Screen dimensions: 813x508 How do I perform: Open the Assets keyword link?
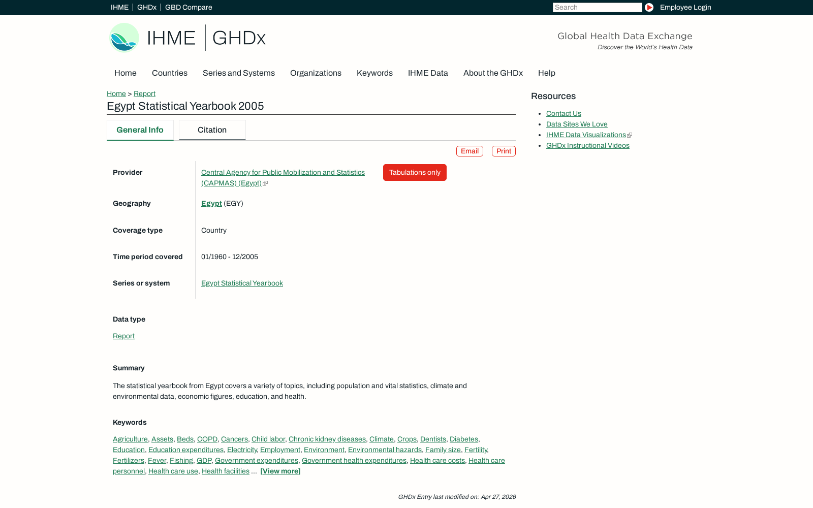[162, 439]
